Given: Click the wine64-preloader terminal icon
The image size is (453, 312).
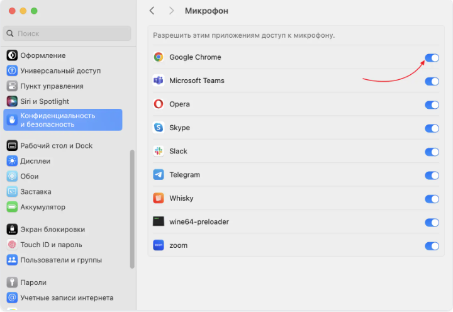Looking at the screenshot, I should pyautogui.click(x=159, y=221).
